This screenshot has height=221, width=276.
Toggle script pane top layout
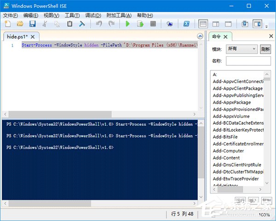pos(203,23)
